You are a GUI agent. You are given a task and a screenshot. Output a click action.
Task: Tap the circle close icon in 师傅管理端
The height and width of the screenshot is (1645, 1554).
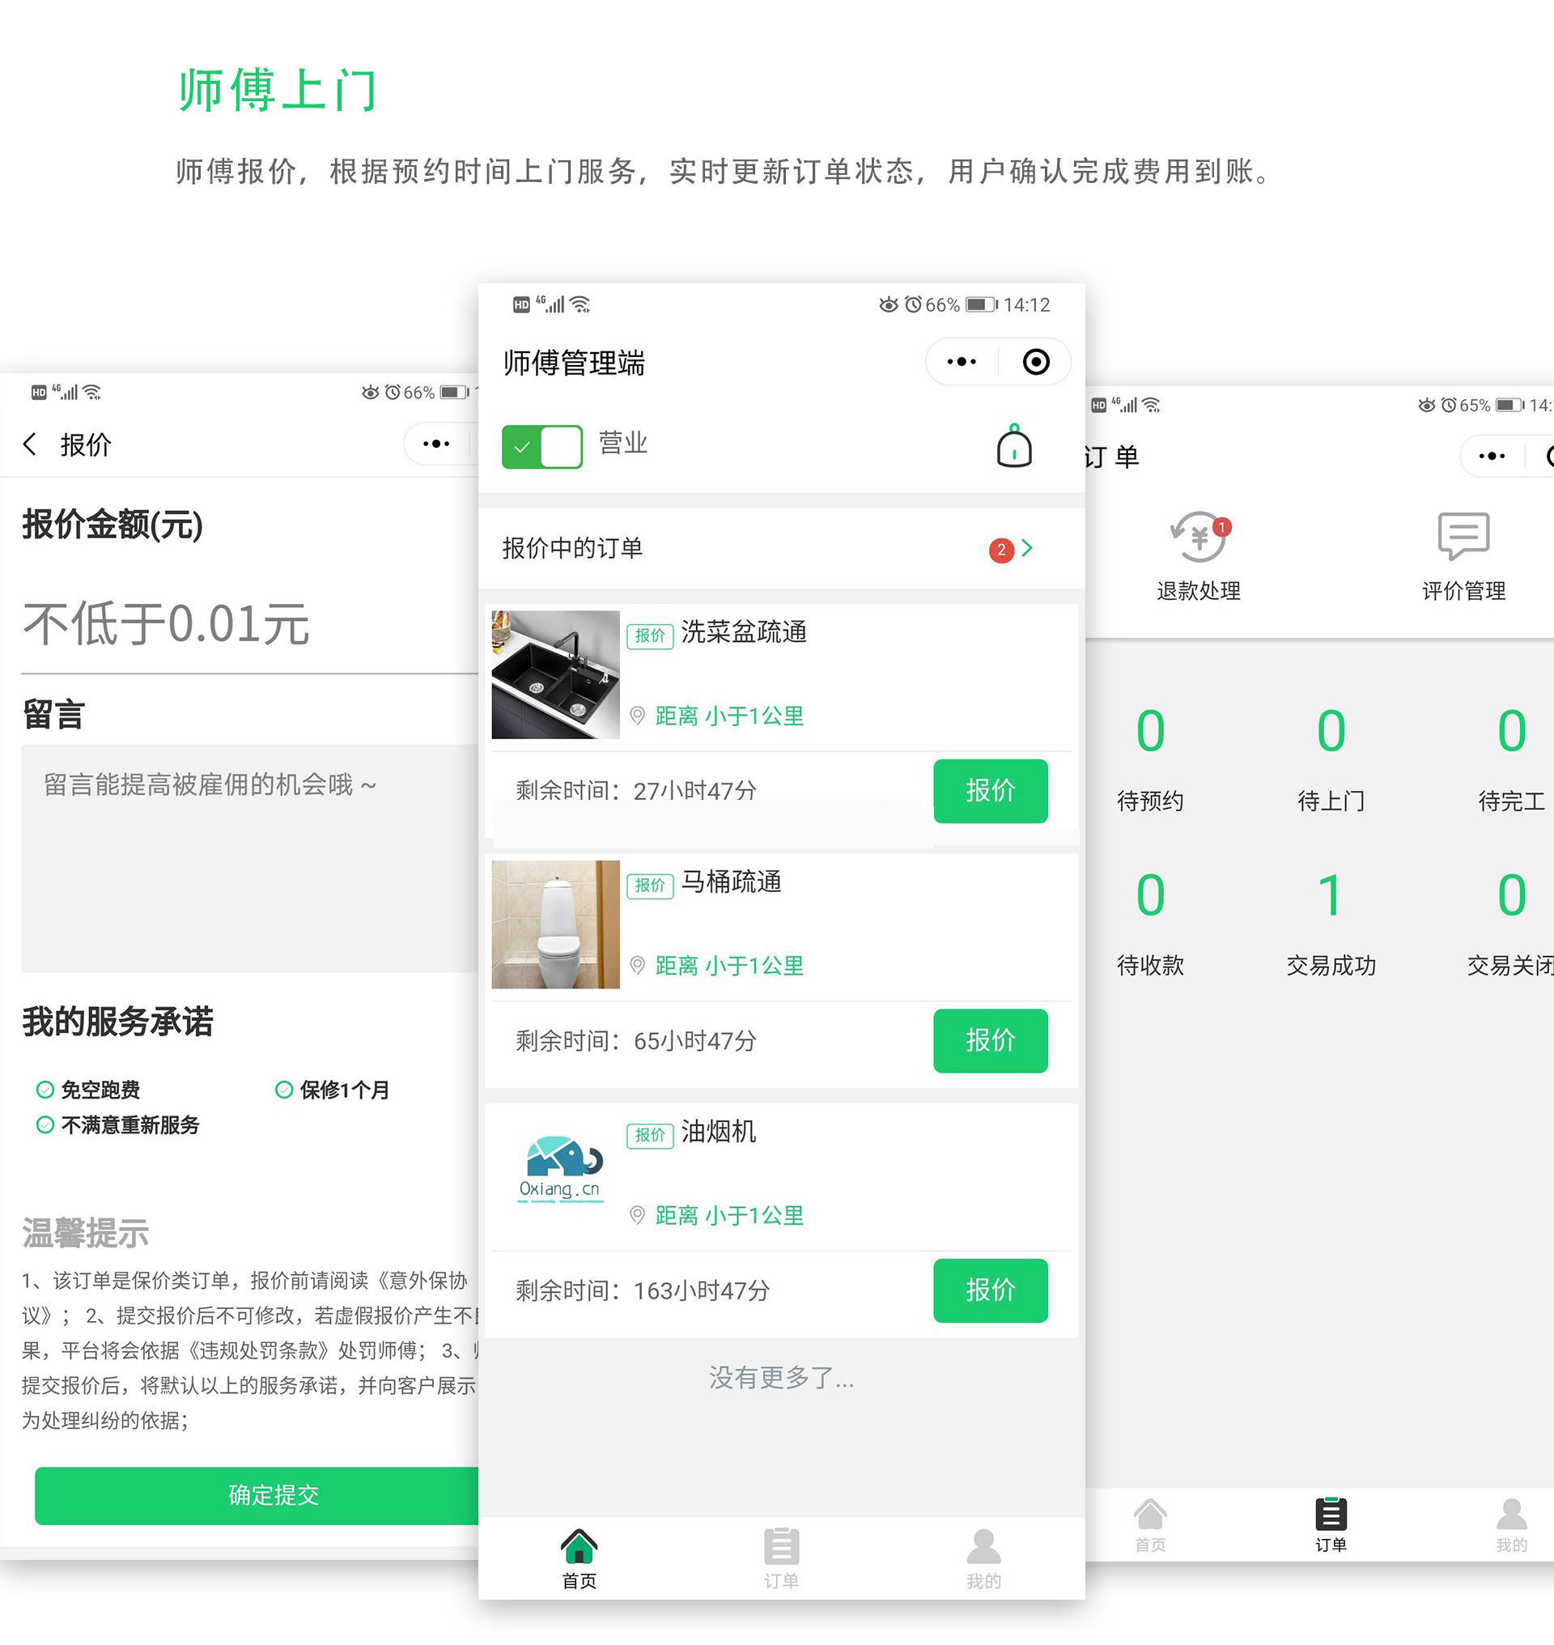[1035, 361]
